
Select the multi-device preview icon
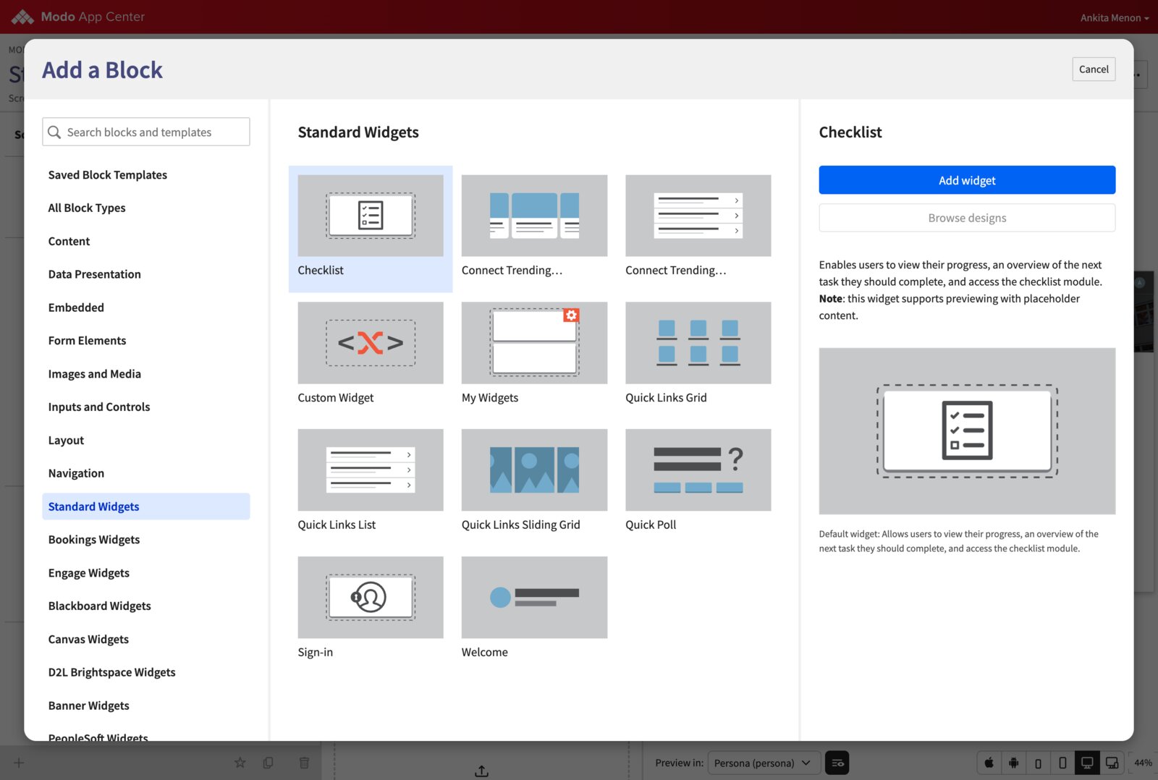tap(1112, 763)
